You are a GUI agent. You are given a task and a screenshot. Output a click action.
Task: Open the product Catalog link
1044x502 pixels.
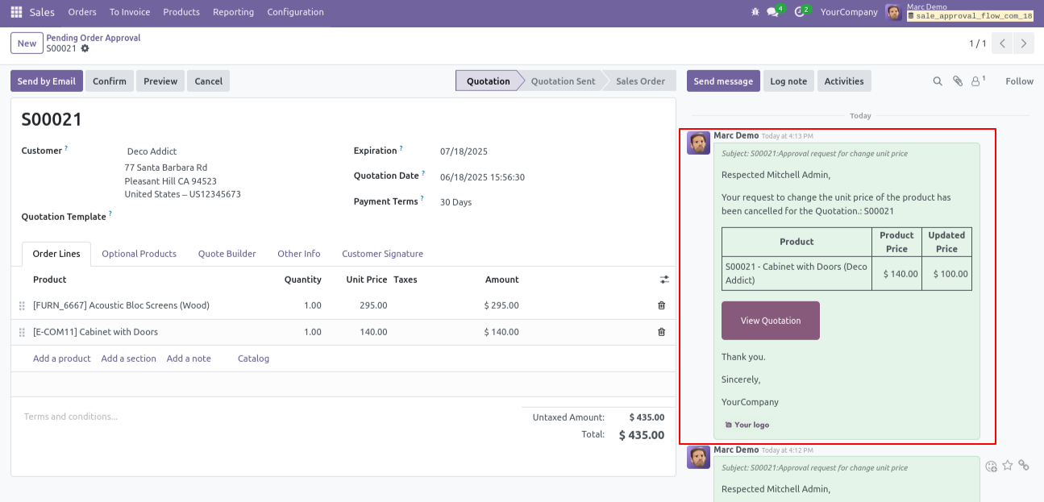click(x=253, y=359)
